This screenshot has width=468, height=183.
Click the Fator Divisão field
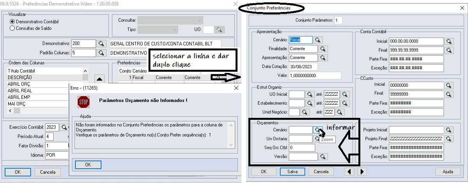pyautogui.click(x=56, y=146)
